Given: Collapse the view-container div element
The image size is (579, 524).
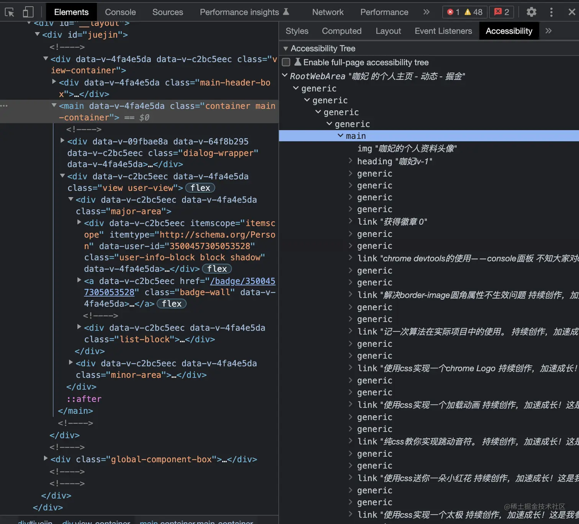Looking at the screenshot, I should point(46,58).
